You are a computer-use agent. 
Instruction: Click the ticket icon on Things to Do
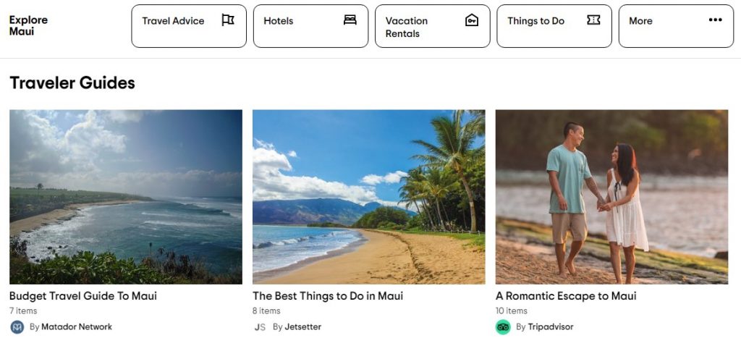[x=593, y=20]
